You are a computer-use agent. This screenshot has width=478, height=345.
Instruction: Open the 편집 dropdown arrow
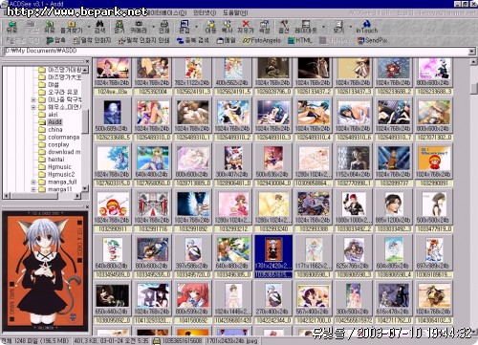coord(196,27)
